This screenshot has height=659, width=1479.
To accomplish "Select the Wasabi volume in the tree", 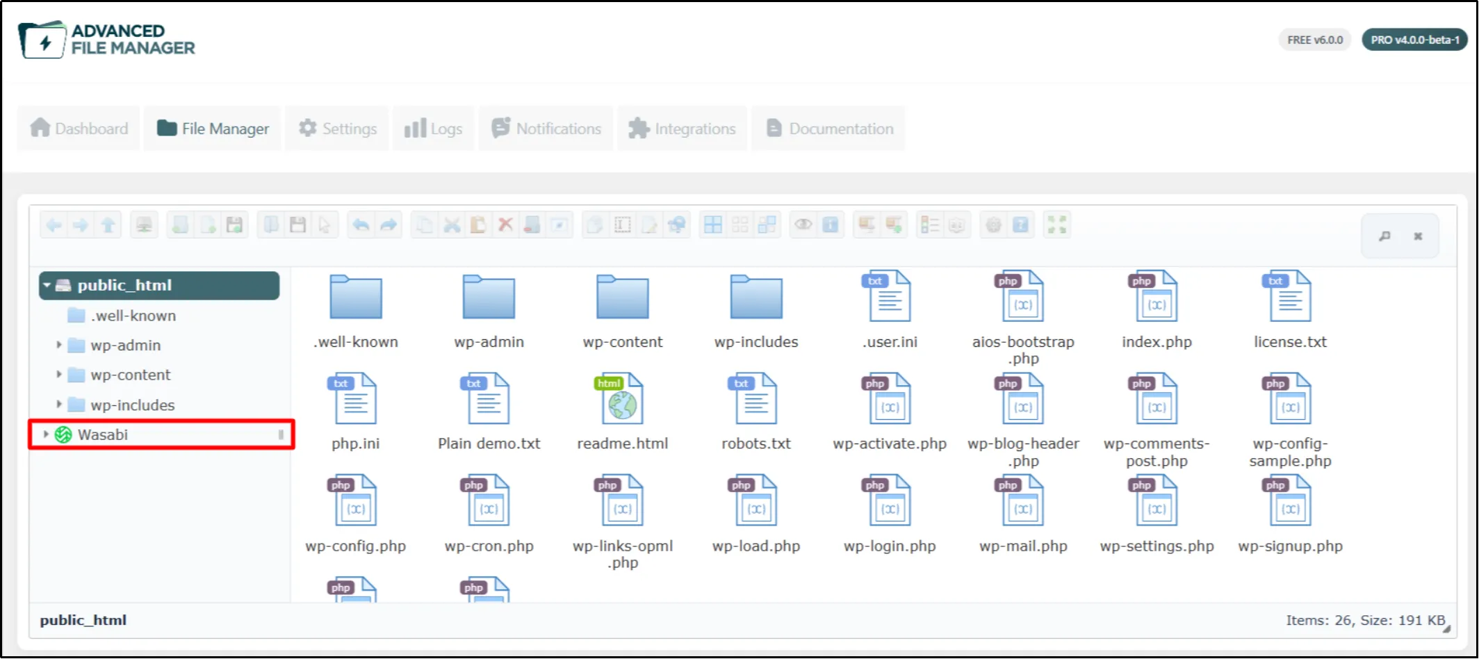I will click(103, 434).
